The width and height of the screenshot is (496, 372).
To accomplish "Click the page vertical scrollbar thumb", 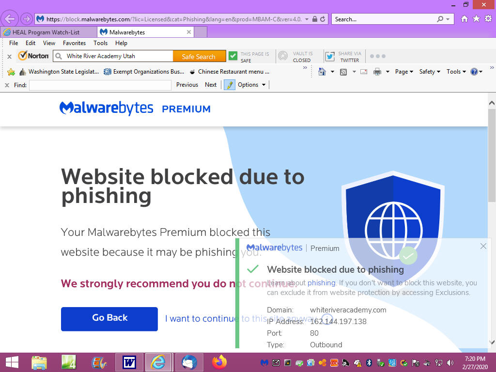I will 492,155.
